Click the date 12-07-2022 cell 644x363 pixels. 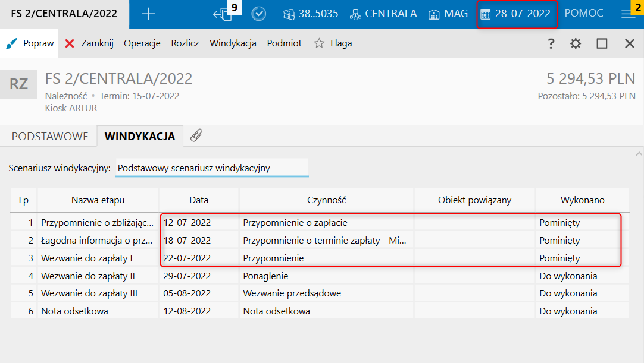(x=199, y=223)
